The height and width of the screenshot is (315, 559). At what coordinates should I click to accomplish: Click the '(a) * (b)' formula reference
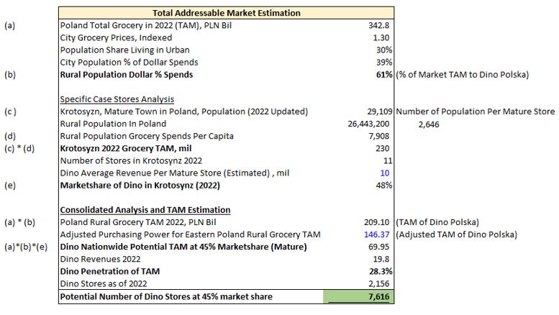(19, 222)
